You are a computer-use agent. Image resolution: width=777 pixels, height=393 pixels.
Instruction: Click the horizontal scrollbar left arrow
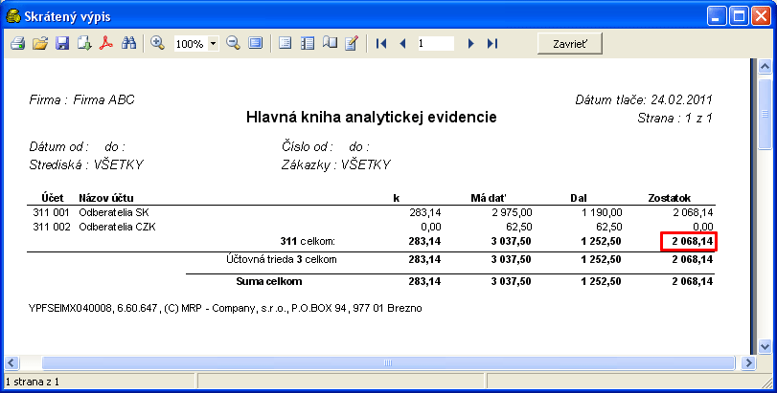[11, 362]
